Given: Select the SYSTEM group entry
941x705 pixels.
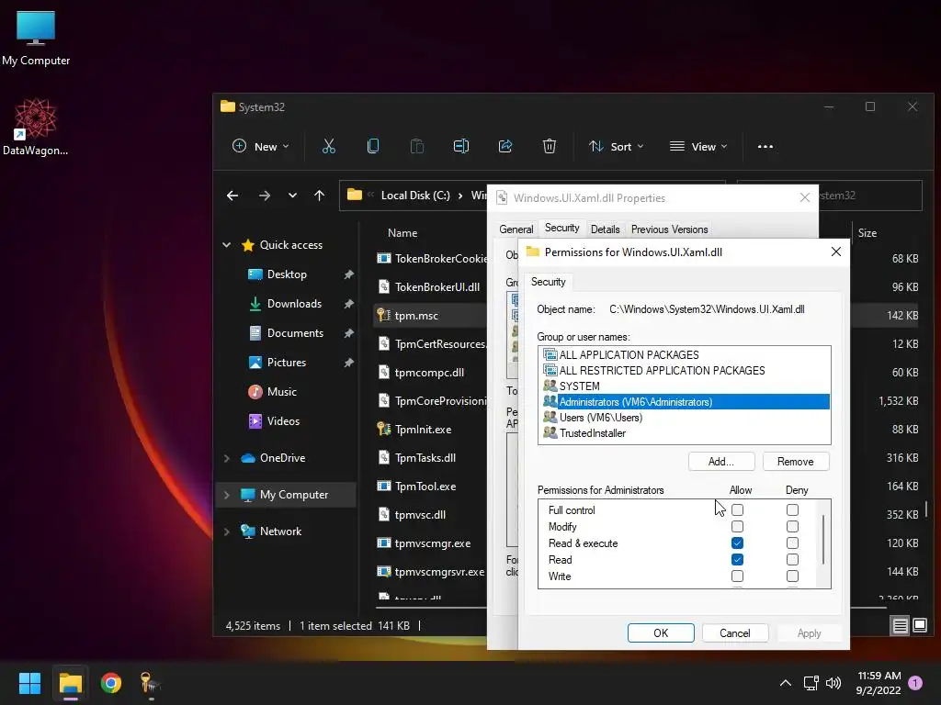Looking at the screenshot, I should click(684, 386).
